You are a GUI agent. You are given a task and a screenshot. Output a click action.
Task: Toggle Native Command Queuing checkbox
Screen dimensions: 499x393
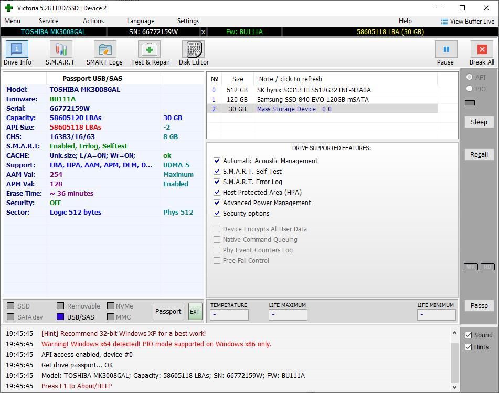point(217,239)
